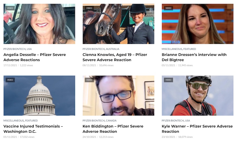Image resolution: width=237 pixels, height=143 pixels.
Task: Select CANADA category tag above Ken Biddington
Action: click(x=111, y=121)
